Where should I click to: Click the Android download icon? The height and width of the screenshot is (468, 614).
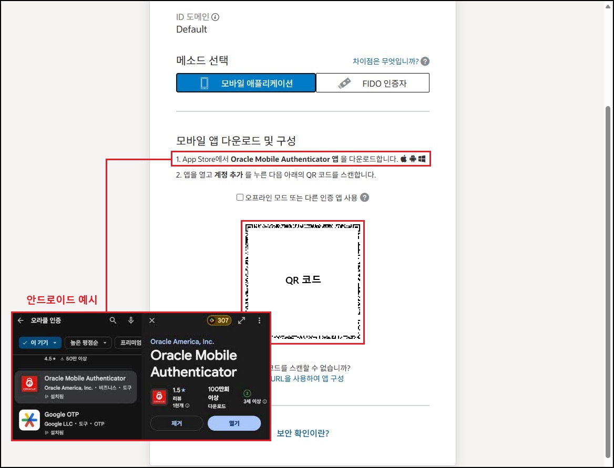(413, 159)
